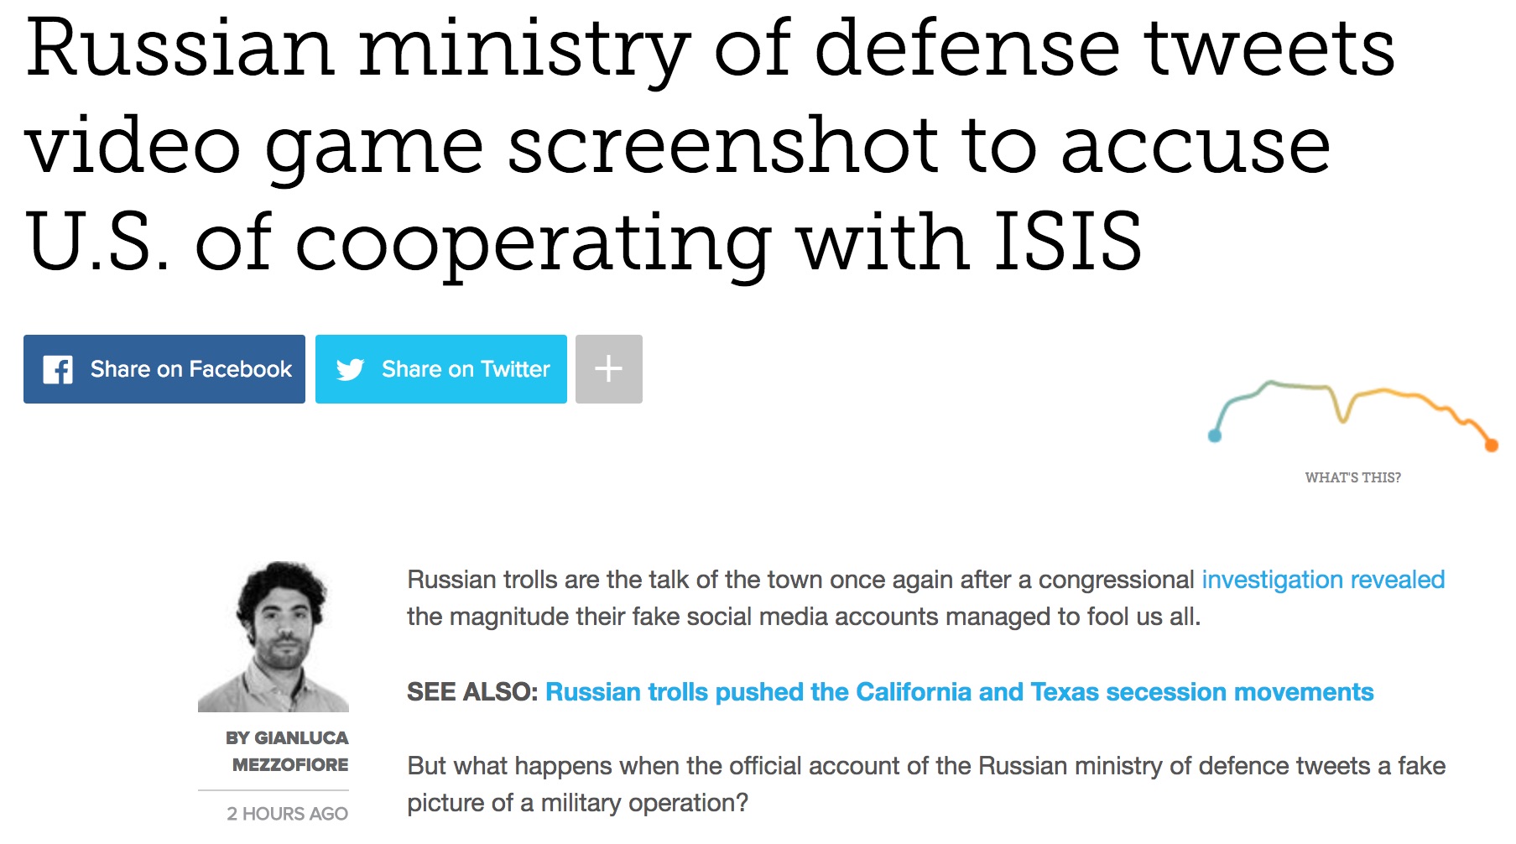Click the blue start dot on velocity graph
This screenshot has height=844, width=1516.
point(1214,435)
